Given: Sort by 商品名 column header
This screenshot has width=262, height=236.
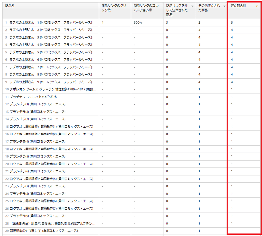Looking at the screenshot, I should (50, 10).
